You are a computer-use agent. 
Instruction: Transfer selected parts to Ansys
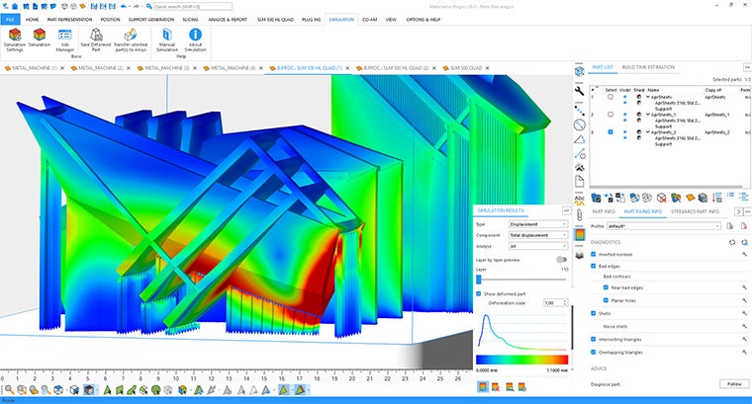130,40
